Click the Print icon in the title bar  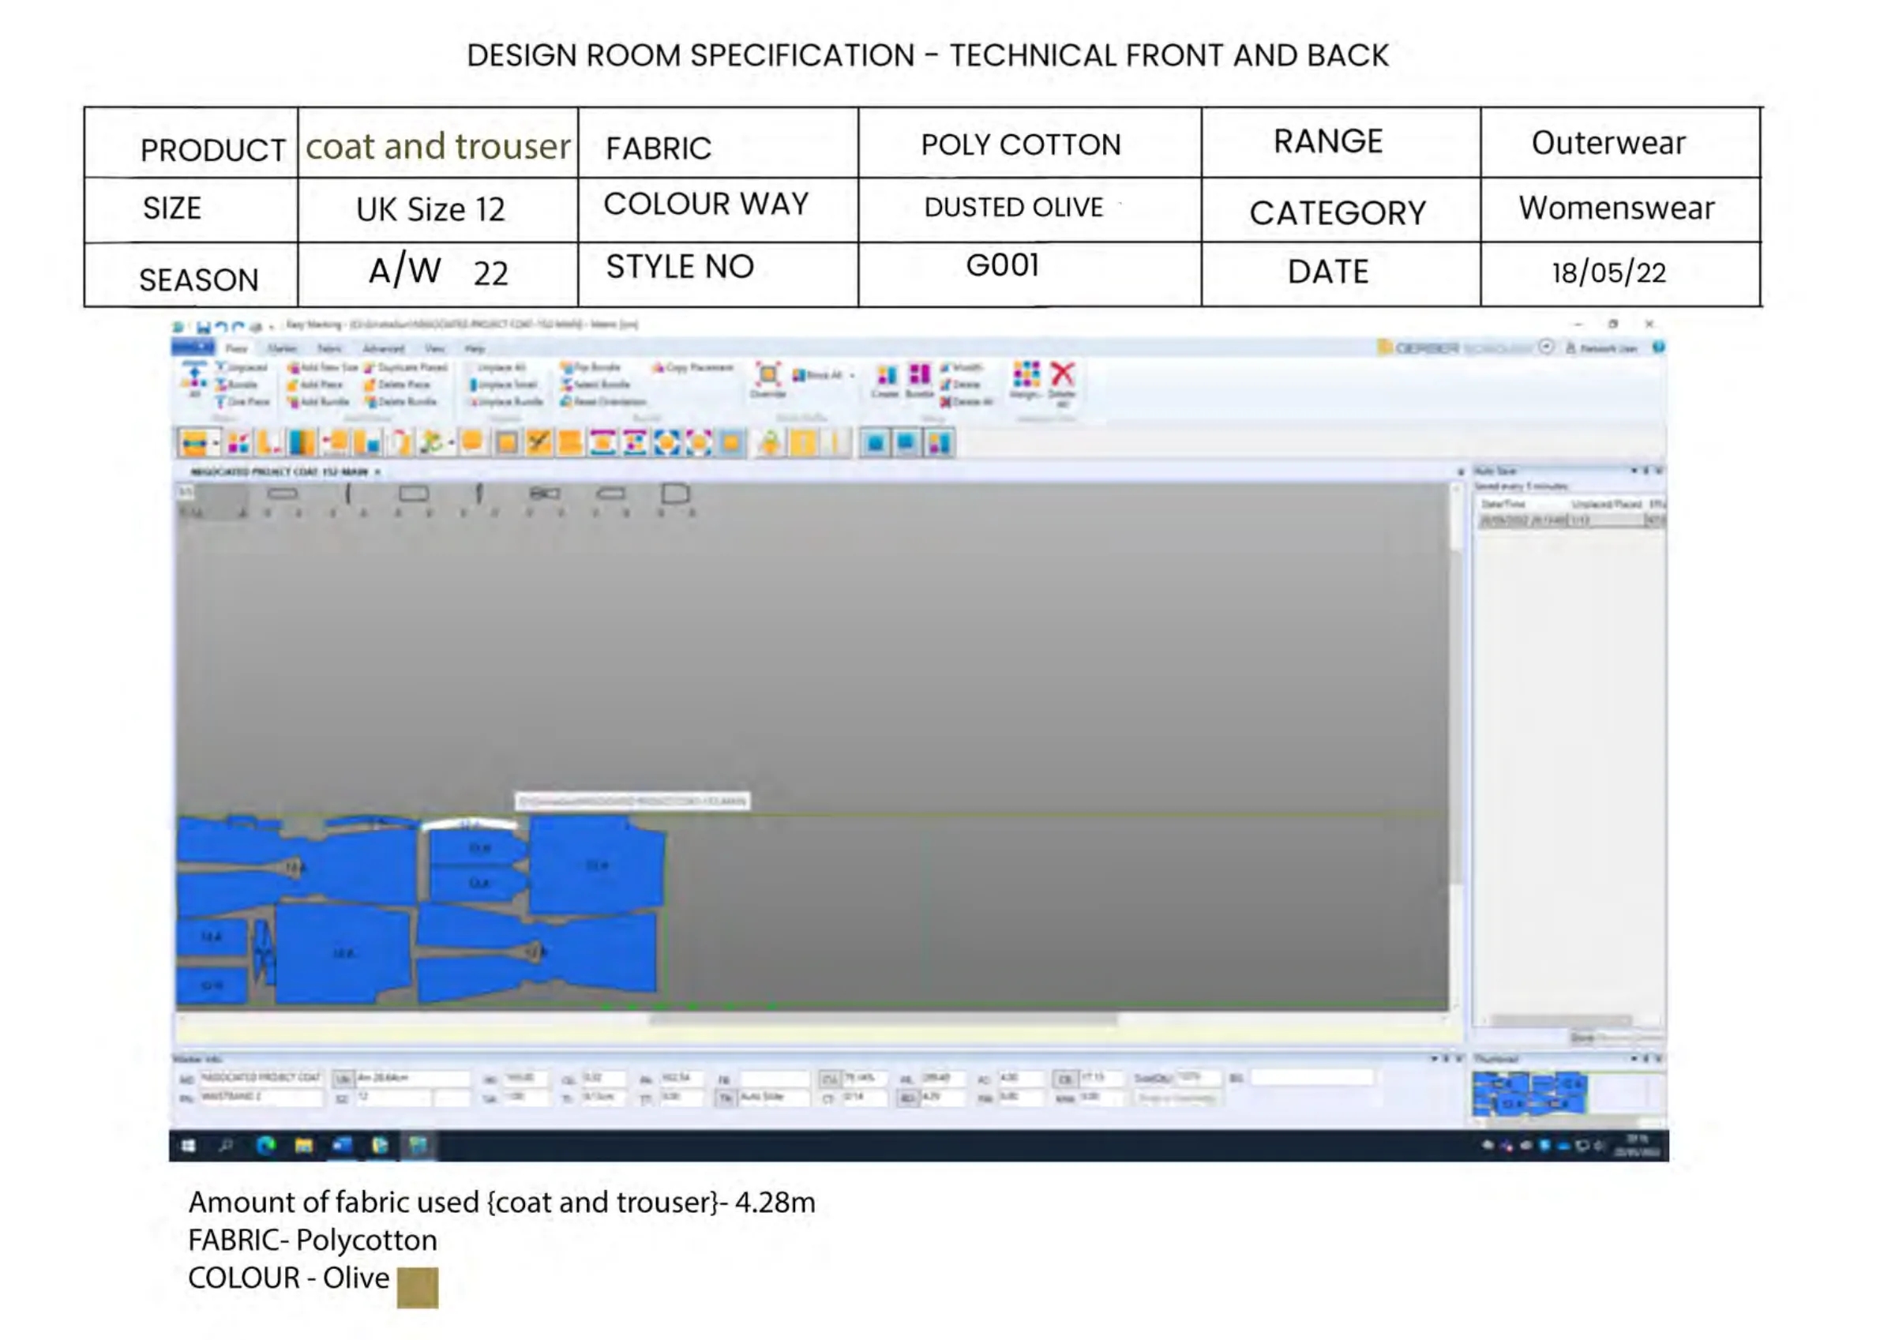(256, 328)
